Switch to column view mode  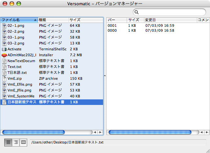23,142
